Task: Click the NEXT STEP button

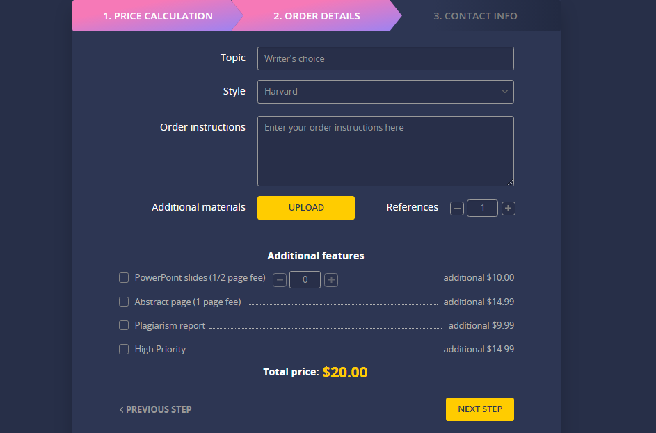Action: (x=480, y=409)
